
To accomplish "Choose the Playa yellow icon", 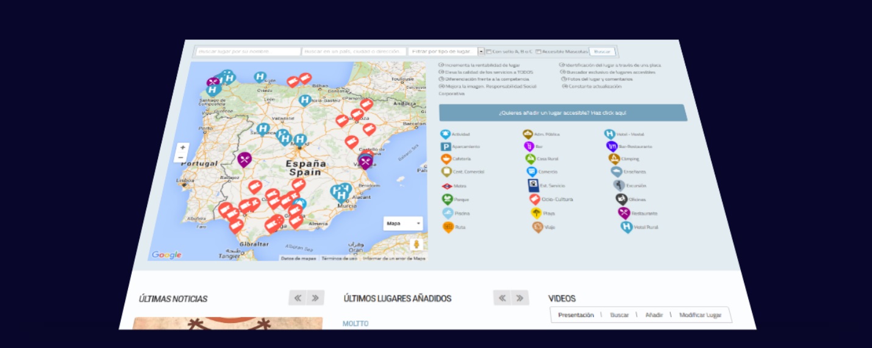I will [536, 213].
